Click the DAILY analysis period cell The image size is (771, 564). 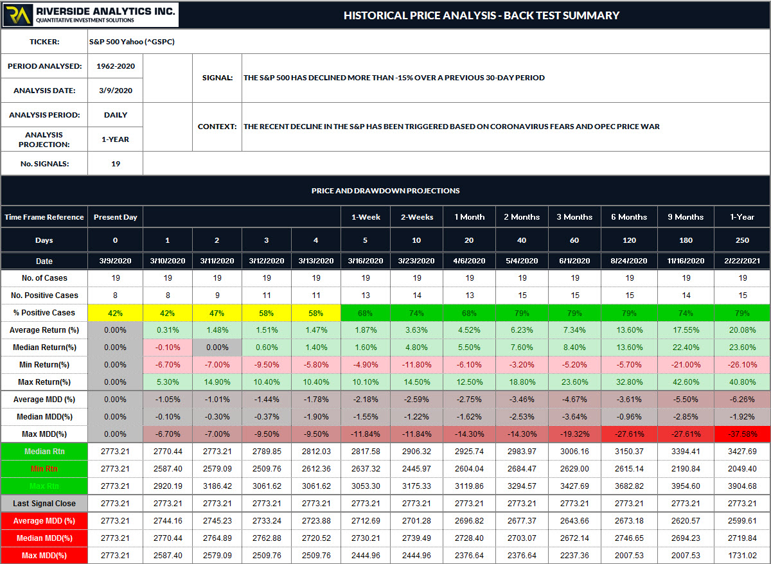coord(116,115)
